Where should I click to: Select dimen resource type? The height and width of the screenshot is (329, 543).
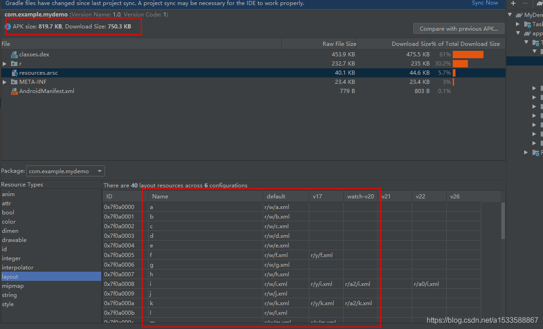click(50, 231)
